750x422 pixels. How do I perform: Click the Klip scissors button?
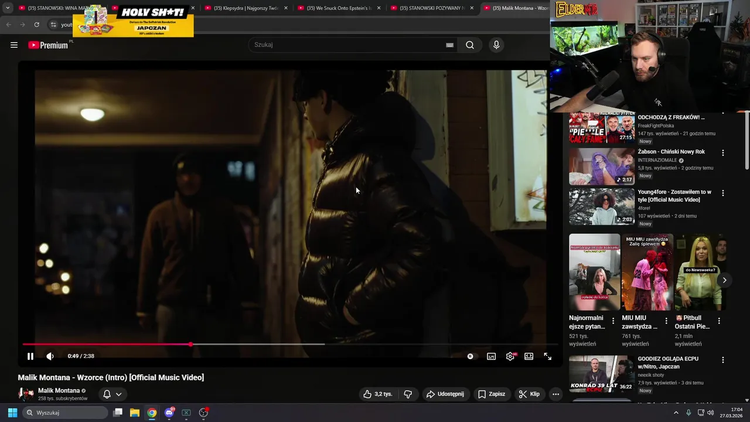tap(529, 394)
